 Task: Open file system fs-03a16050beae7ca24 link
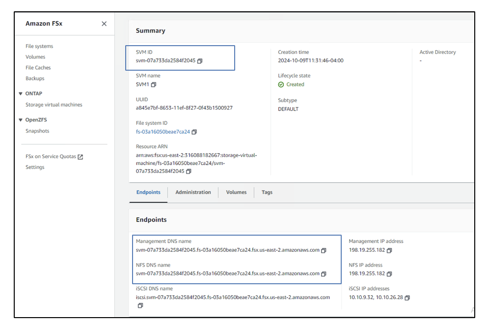163,132
